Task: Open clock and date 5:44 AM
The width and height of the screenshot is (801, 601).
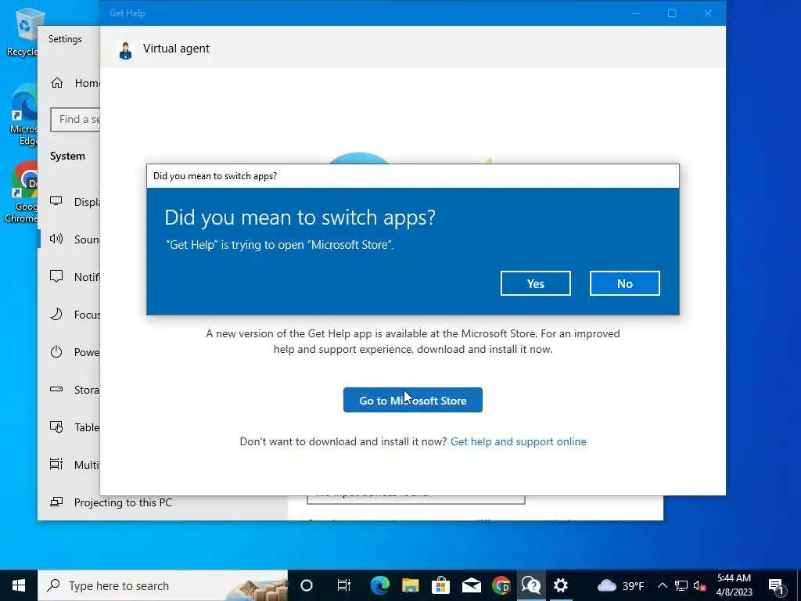Action: coord(734,585)
